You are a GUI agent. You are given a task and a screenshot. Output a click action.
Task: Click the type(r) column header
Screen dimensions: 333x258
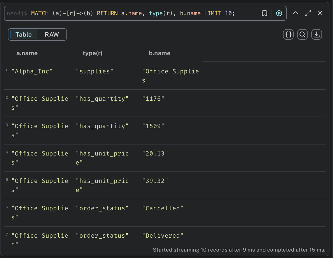(x=93, y=53)
